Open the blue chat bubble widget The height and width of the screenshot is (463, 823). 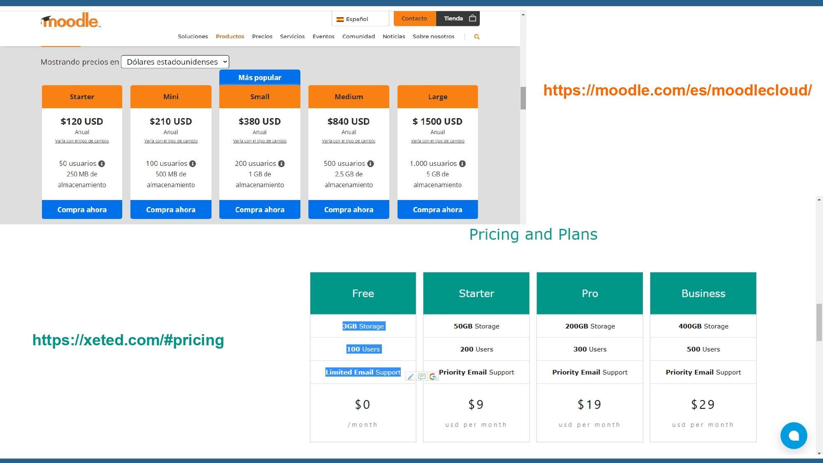pyautogui.click(x=793, y=435)
